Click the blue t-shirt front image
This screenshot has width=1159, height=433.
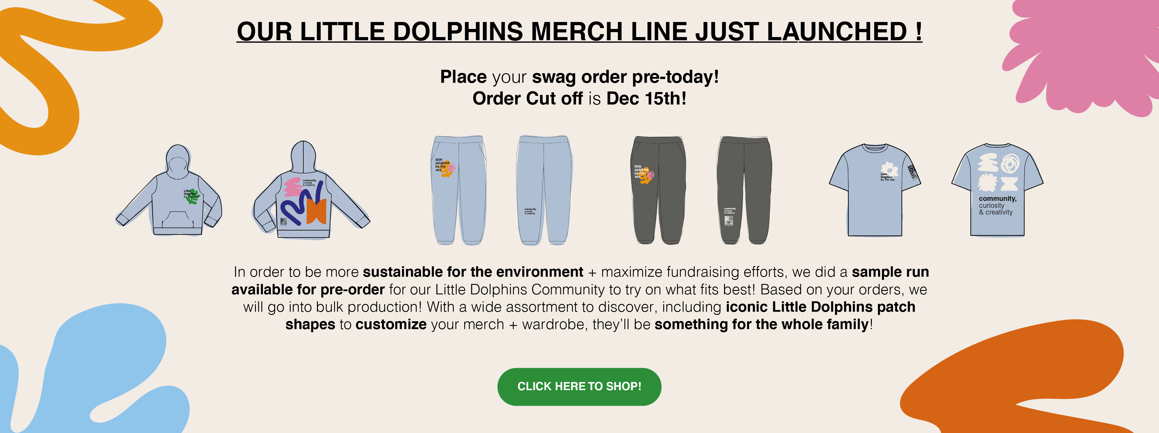[x=875, y=190]
